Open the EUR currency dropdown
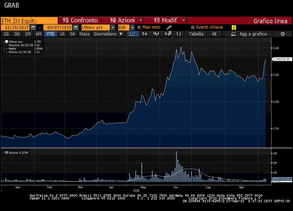Image resolution: width=293 pixels, height=211 pixels. [x=133, y=27]
